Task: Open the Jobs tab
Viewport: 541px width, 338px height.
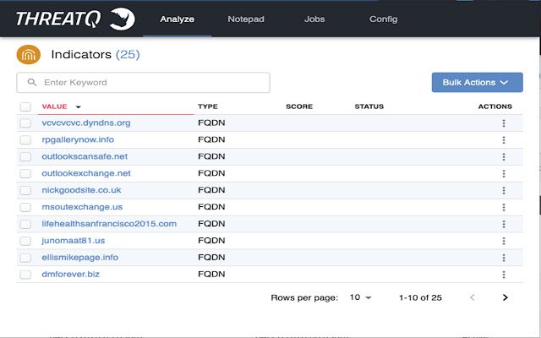Action: pyautogui.click(x=314, y=19)
